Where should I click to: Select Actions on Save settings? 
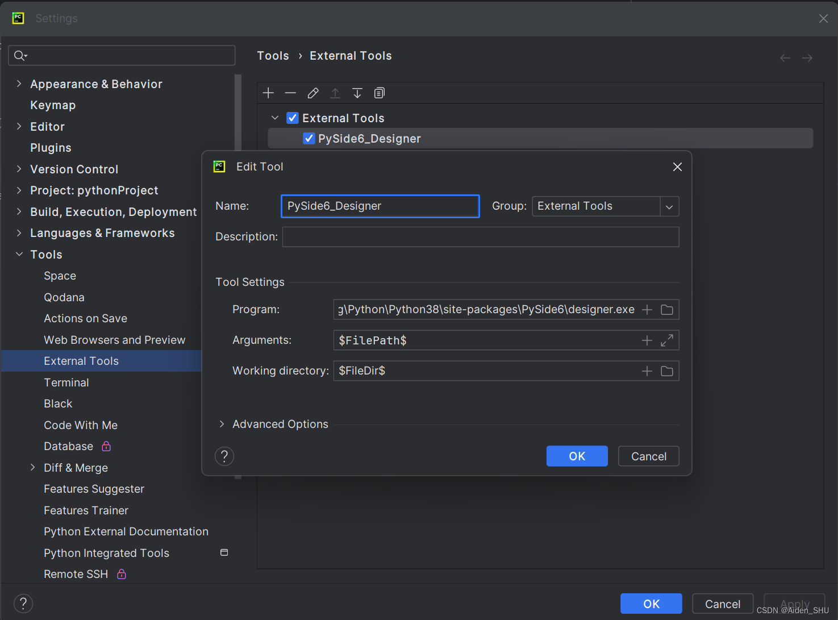click(85, 318)
